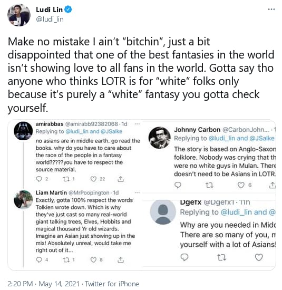Click Ludi Lin's profile avatar

tap(19, 15)
